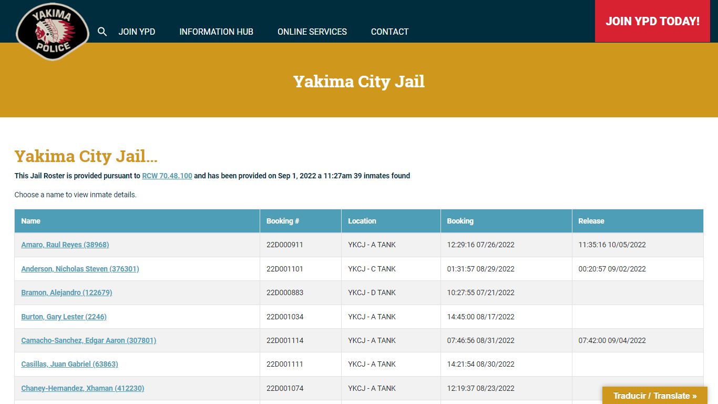Image resolution: width=718 pixels, height=404 pixels.
Task: Select booking number 22D001034
Action: [x=285, y=317]
